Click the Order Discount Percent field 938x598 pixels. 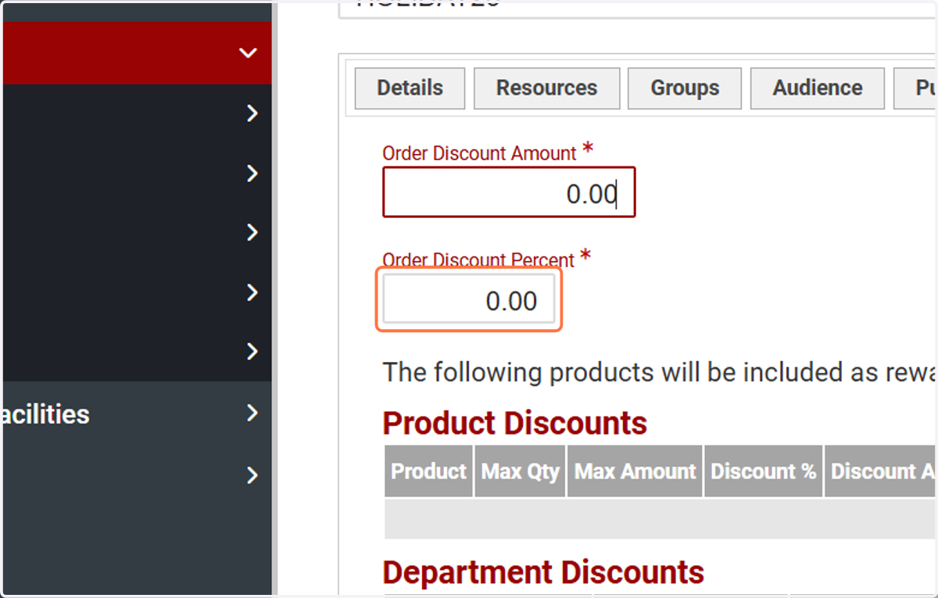click(x=469, y=300)
